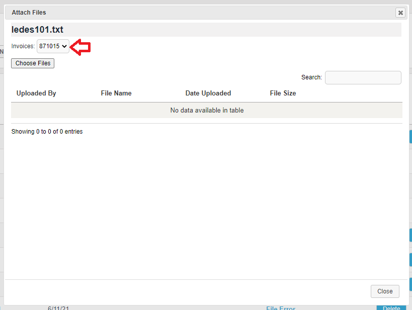The height and width of the screenshot is (310, 412).
Task: Close the Attach Files dialog with X icon
Action: 400,13
